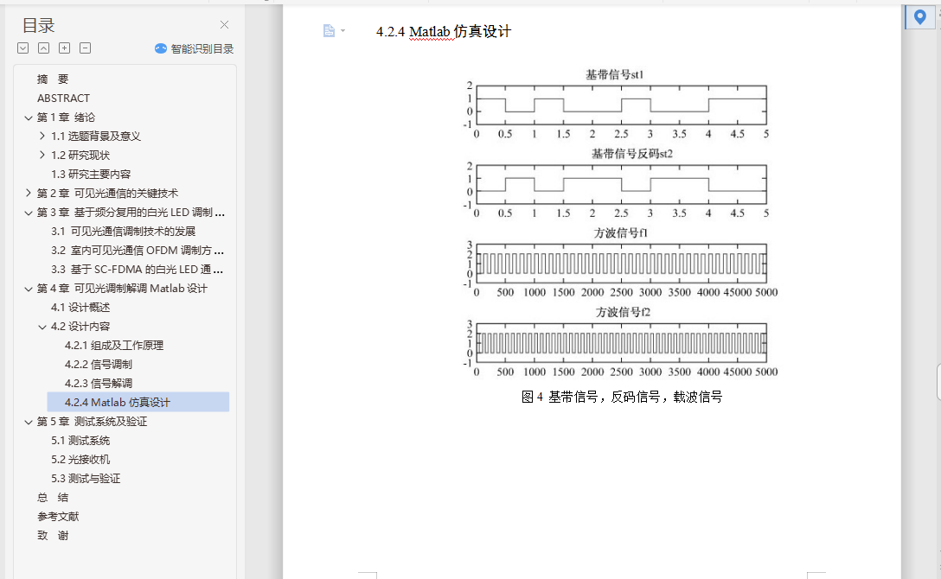941x579 pixels.
Task: Jump to 5.1 测试系统
Action: tap(80, 441)
